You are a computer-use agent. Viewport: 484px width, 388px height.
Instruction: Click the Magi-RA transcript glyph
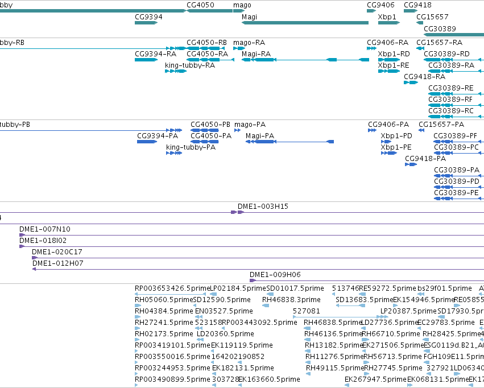pyautogui.click(x=305, y=60)
